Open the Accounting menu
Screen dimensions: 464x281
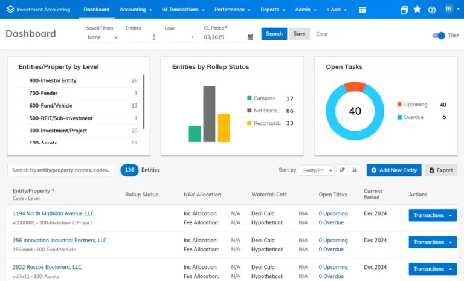135,10
